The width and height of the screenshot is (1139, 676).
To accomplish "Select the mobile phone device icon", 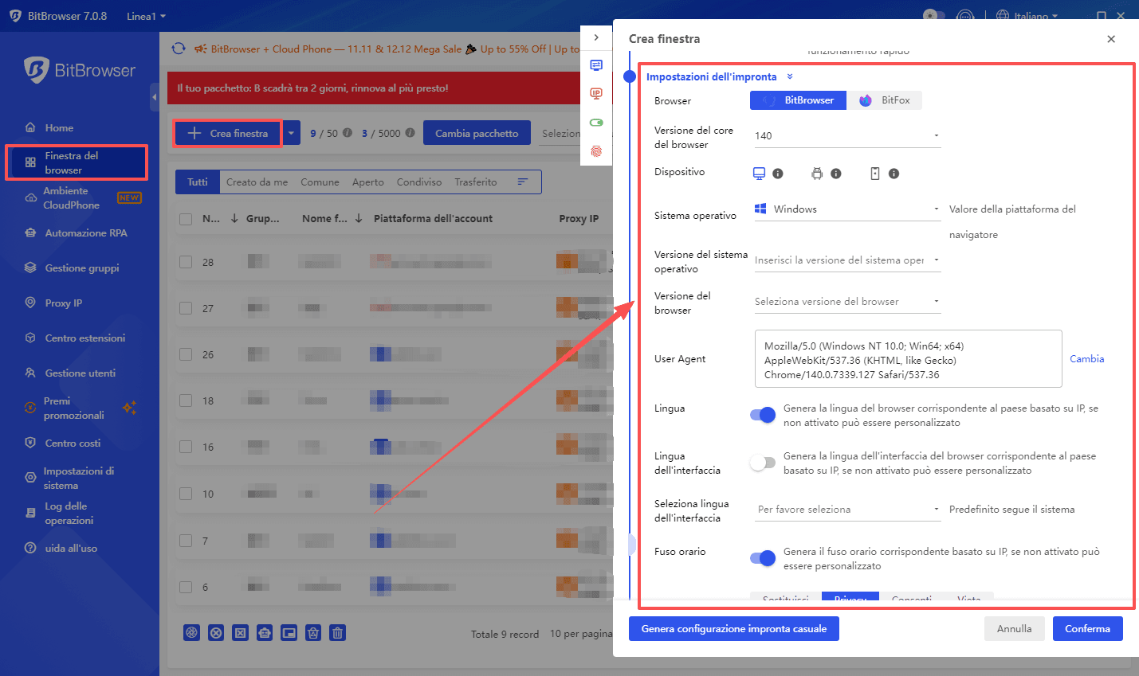I will click(x=874, y=174).
